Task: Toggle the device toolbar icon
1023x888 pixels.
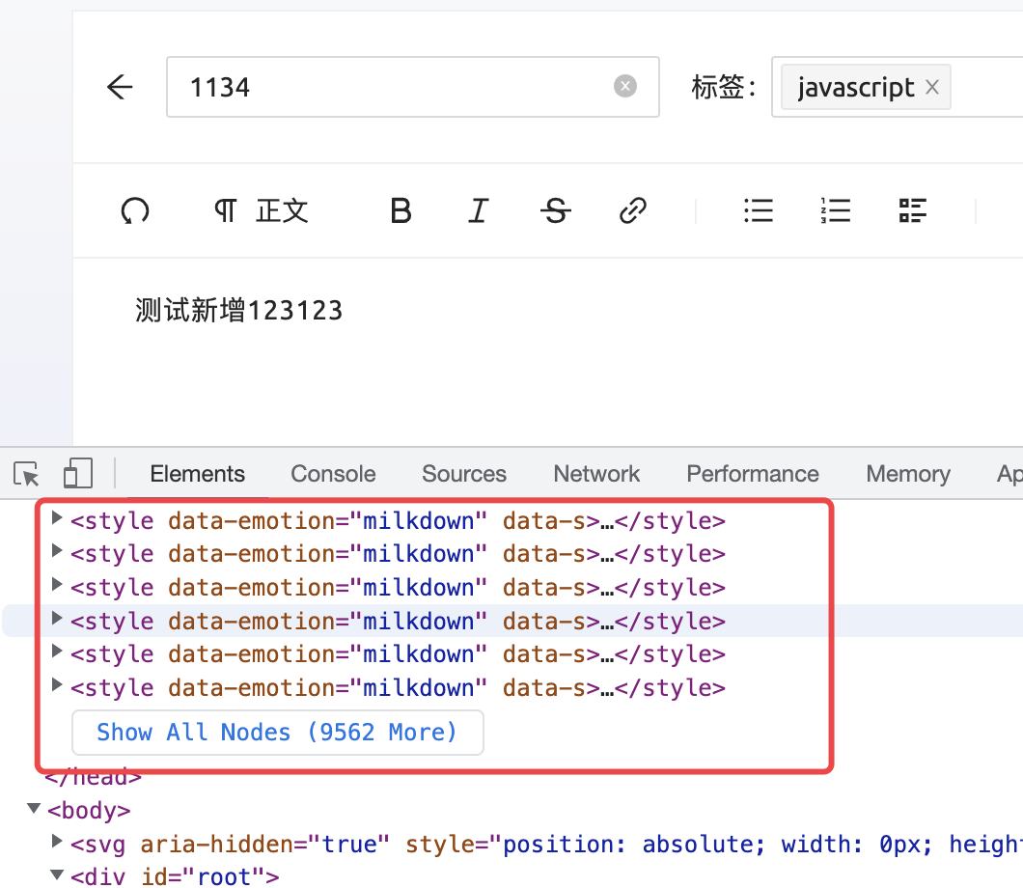Action: 77,474
